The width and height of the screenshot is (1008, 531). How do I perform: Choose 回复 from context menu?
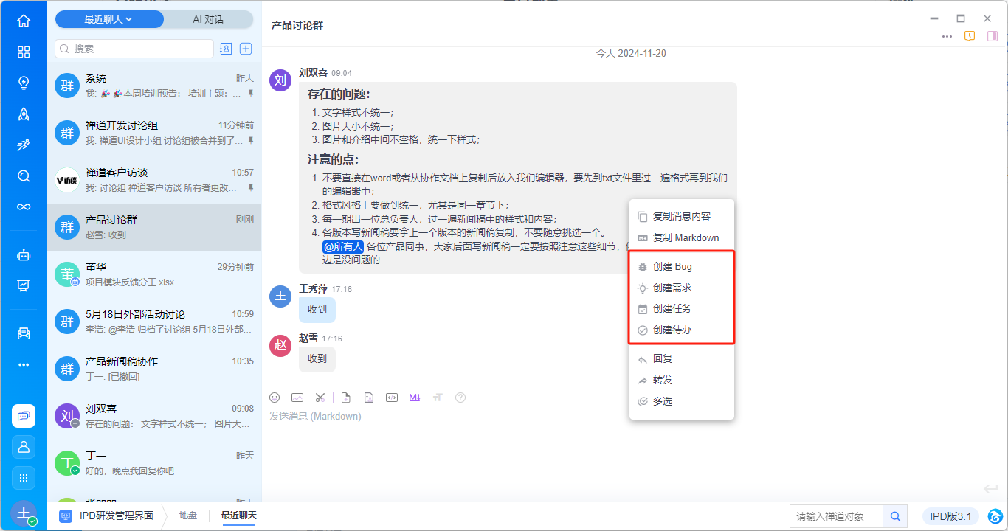[682, 359]
